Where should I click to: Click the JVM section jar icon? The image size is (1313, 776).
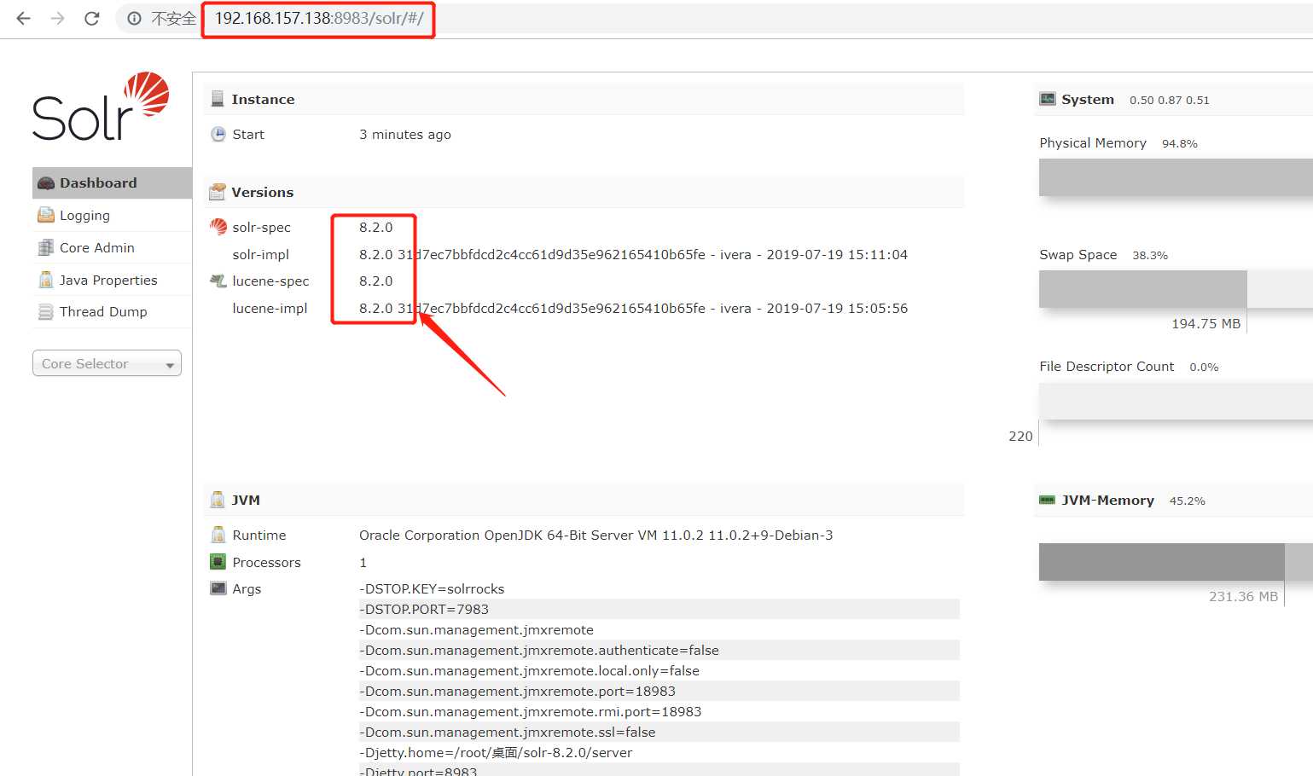point(218,500)
